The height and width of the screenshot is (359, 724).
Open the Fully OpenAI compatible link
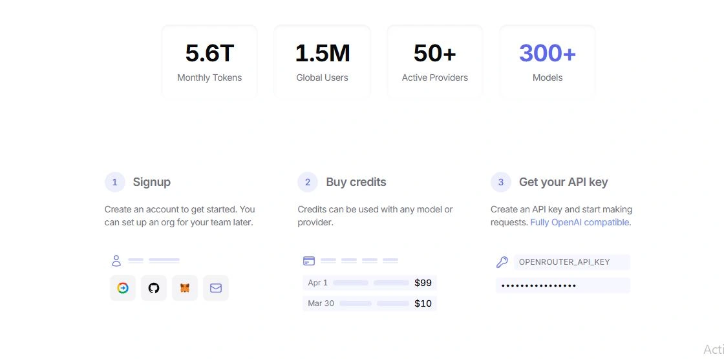click(x=579, y=222)
